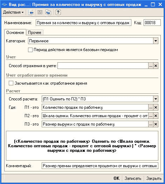The height and width of the screenshot is (184, 165).
Task: Clear the П2 value
Action: (x=156, y=116)
